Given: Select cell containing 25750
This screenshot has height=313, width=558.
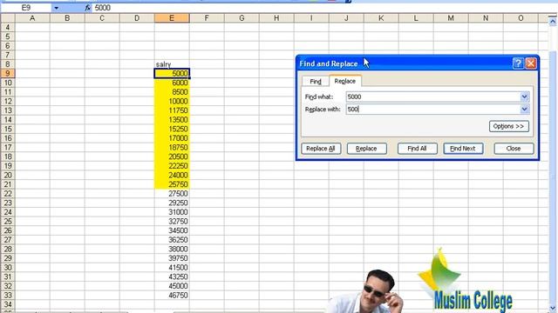Looking at the screenshot, I should click(172, 184).
